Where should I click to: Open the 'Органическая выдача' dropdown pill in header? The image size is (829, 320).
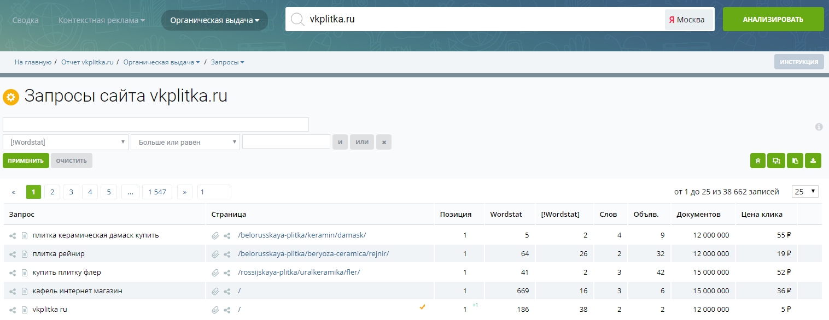pos(215,20)
